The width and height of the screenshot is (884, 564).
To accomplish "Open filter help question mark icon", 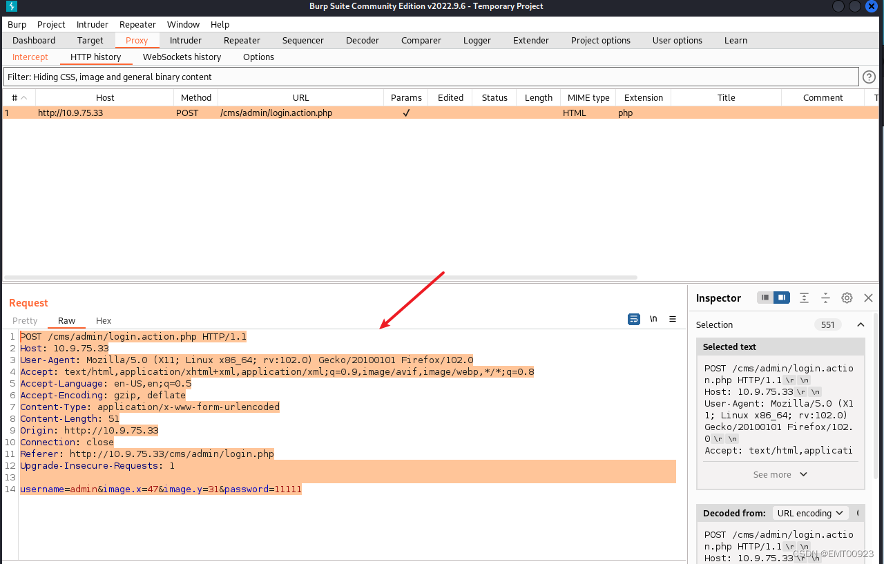I will point(869,77).
